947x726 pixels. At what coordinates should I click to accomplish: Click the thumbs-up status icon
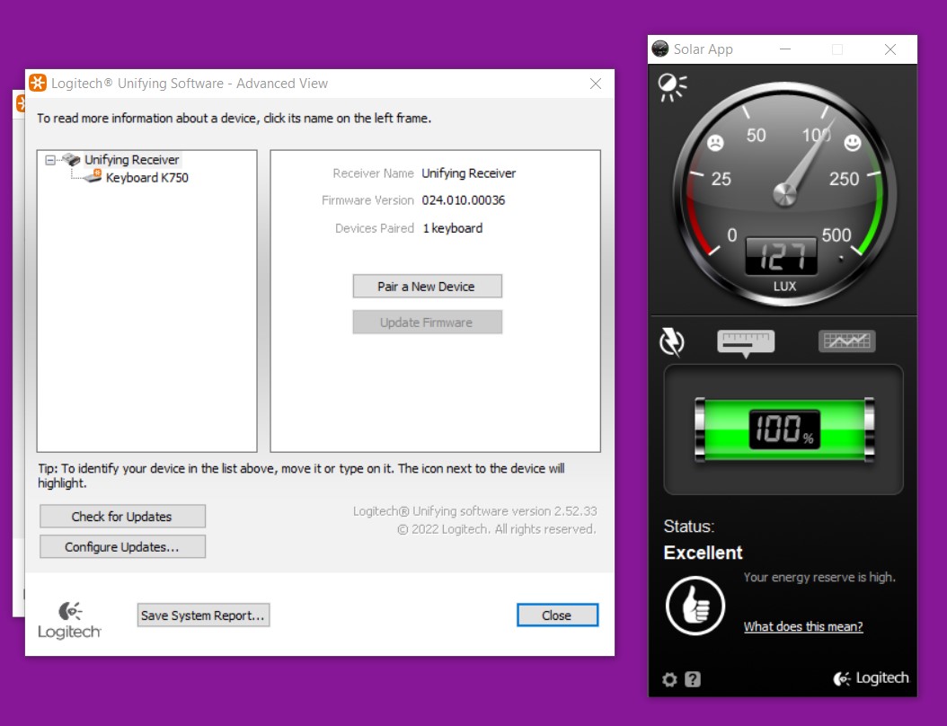click(x=695, y=606)
